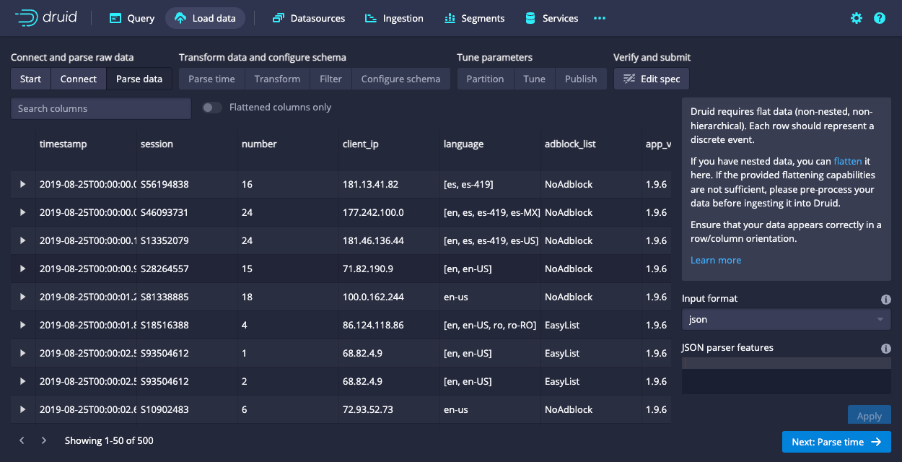Open the Services view
Viewport: 902px width, 462px height.
[551, 18]
